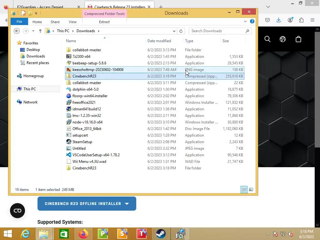Select collabbot-master compressed zip name
Screen dimensions: 320x240
pyautogui.click(x=87, y=82)
